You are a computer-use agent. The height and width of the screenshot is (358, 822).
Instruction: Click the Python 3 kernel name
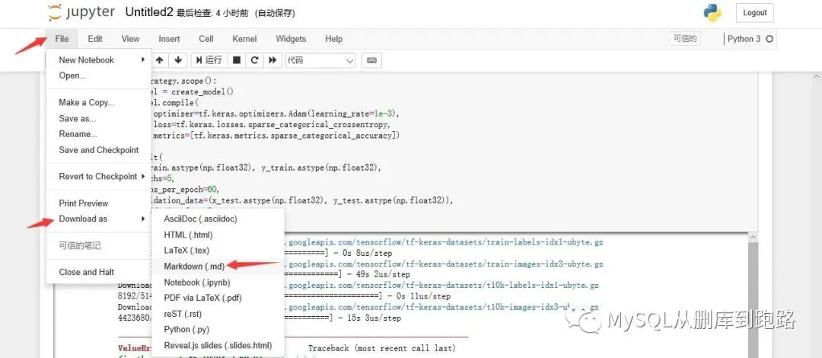(x=744, y=39)
